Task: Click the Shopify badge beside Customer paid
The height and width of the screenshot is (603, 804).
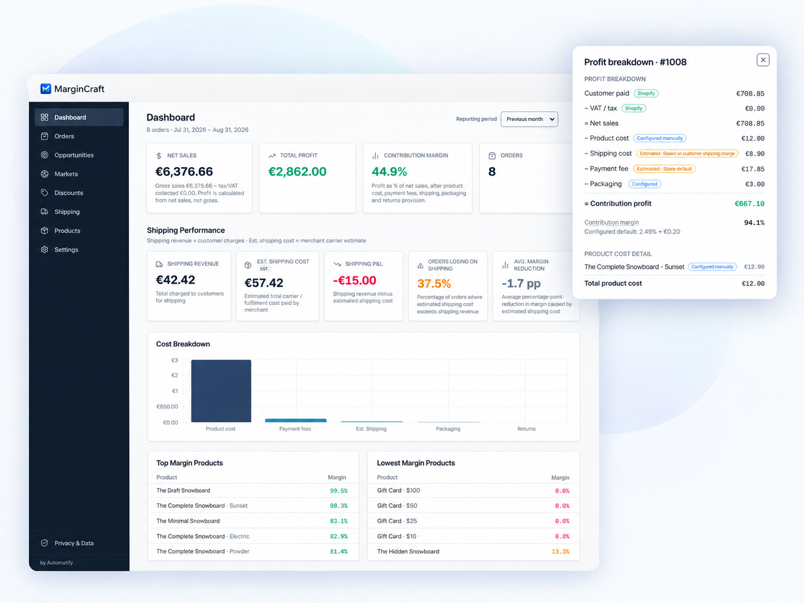Action: pos(646,93)
